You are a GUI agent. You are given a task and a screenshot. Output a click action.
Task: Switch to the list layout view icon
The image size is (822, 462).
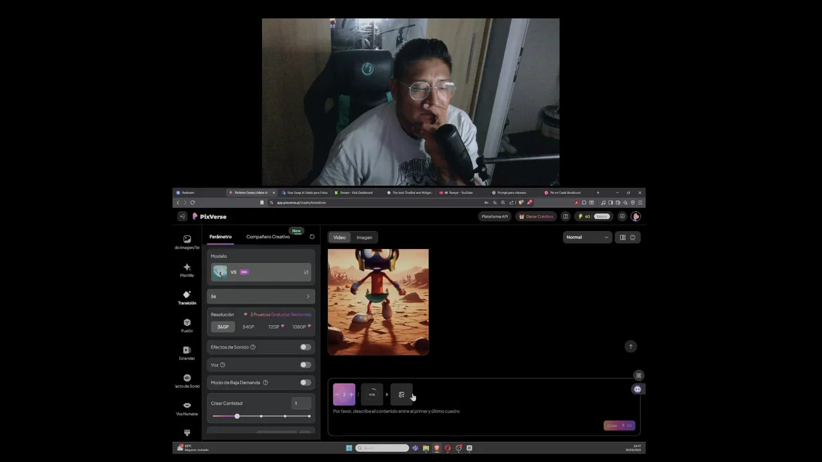tap(633, 237)
